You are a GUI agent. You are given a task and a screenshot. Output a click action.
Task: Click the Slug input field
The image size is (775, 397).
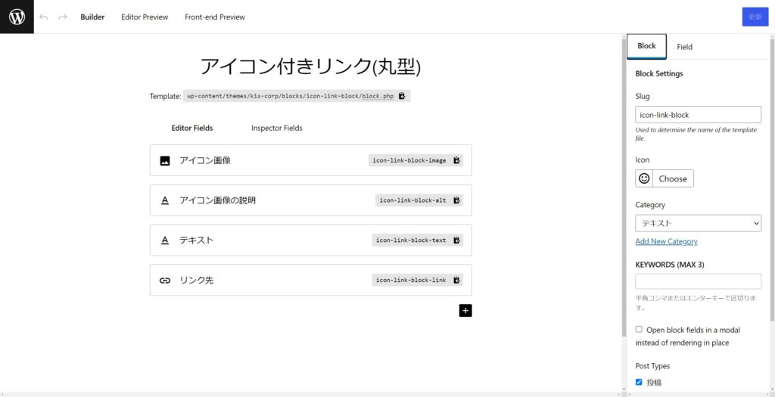click(x=698, y=114)
